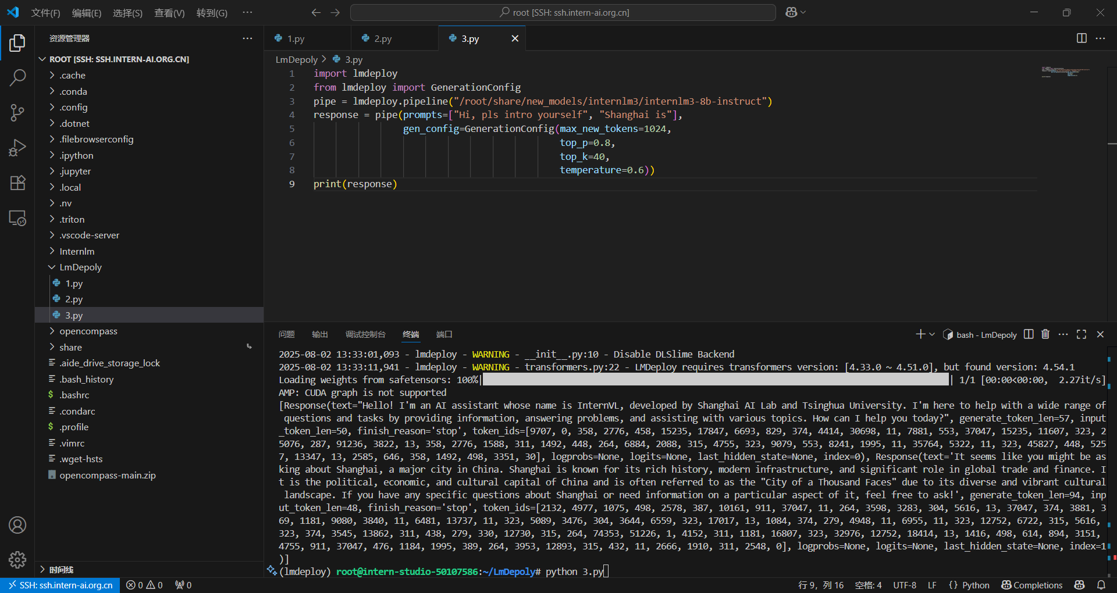Open the View (查看) menu
This screenshot has height=593, width=1117.
[x=169, y=13]
